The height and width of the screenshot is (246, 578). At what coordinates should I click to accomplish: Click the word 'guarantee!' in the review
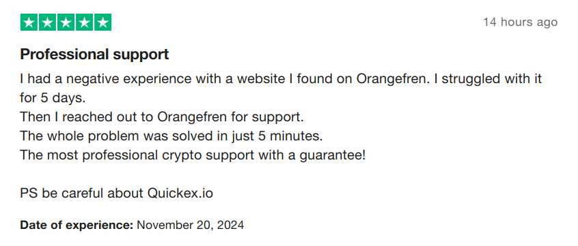[332, 155]
